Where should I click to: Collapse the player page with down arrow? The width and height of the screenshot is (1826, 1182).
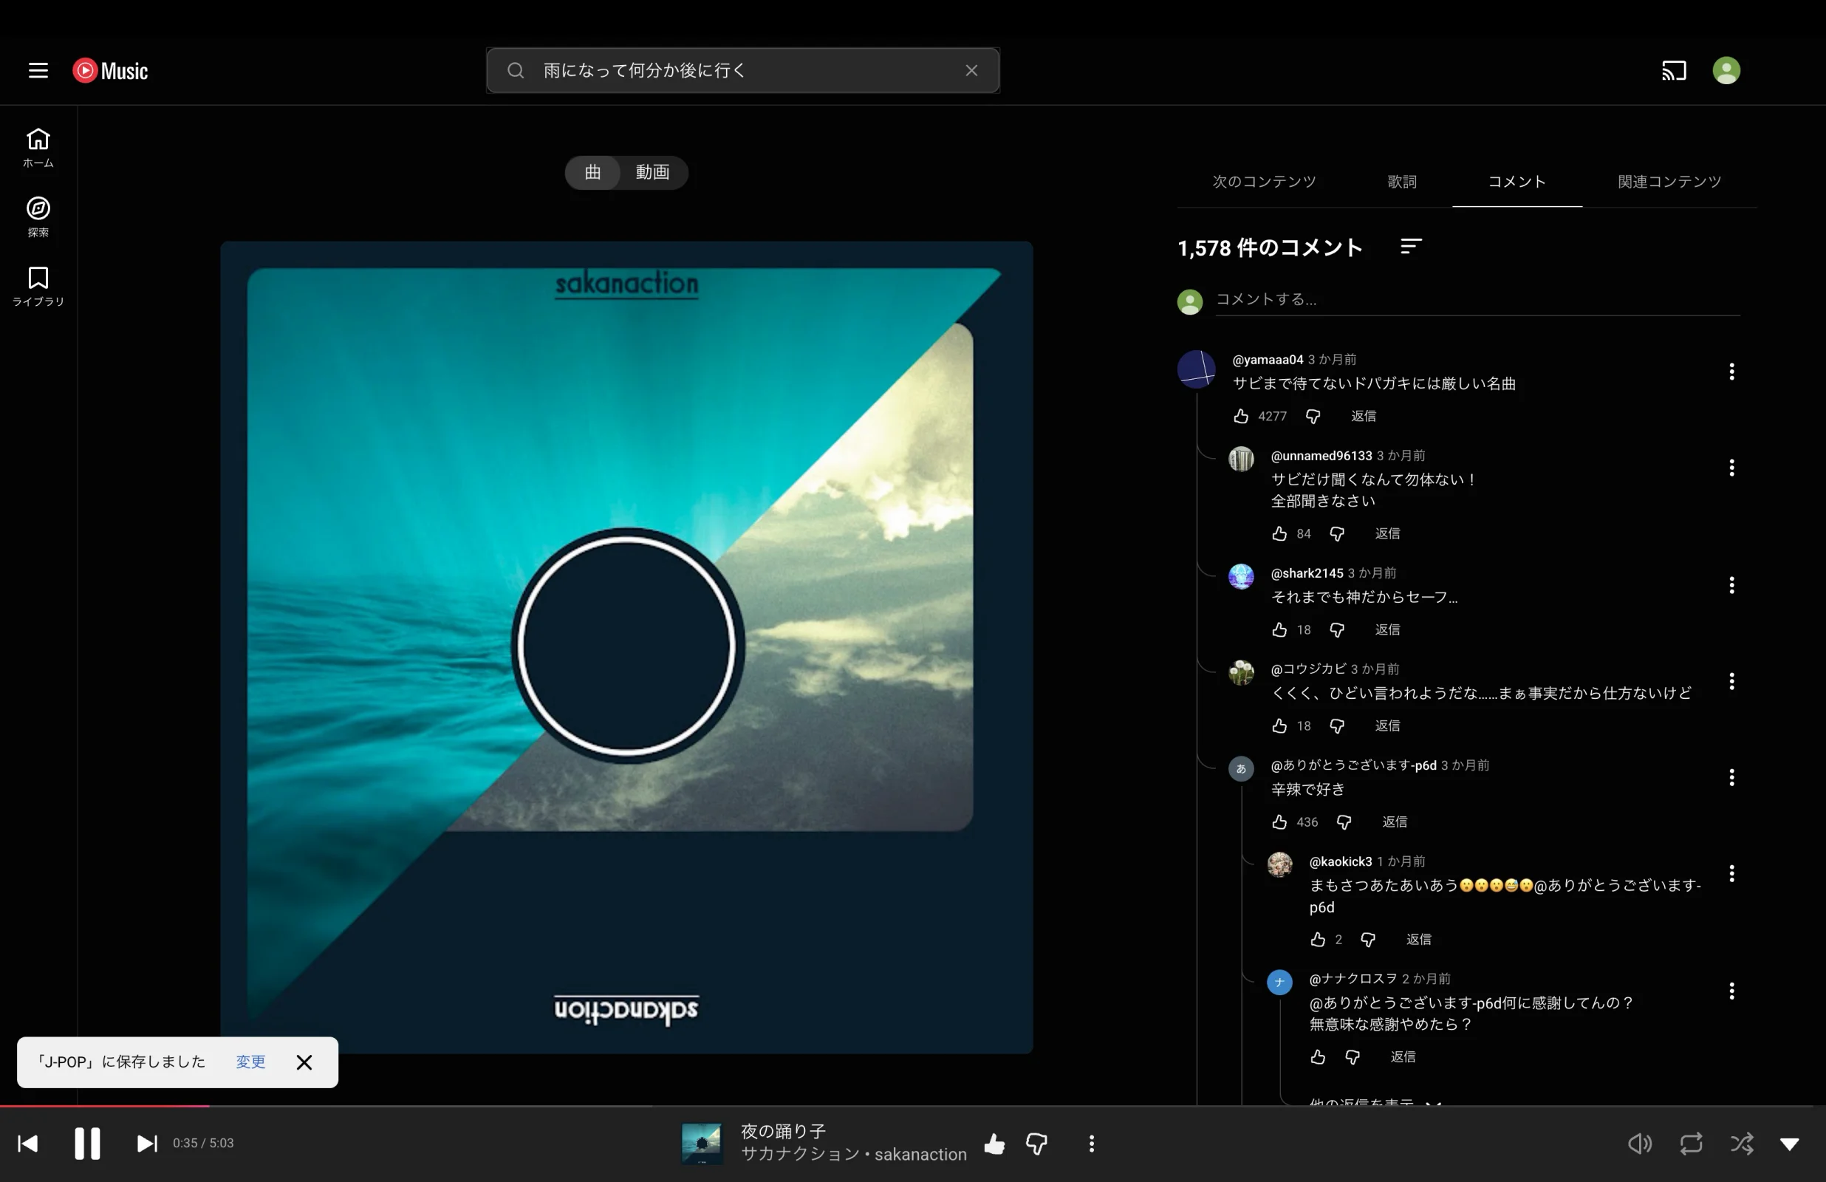pos(1790,1144)
